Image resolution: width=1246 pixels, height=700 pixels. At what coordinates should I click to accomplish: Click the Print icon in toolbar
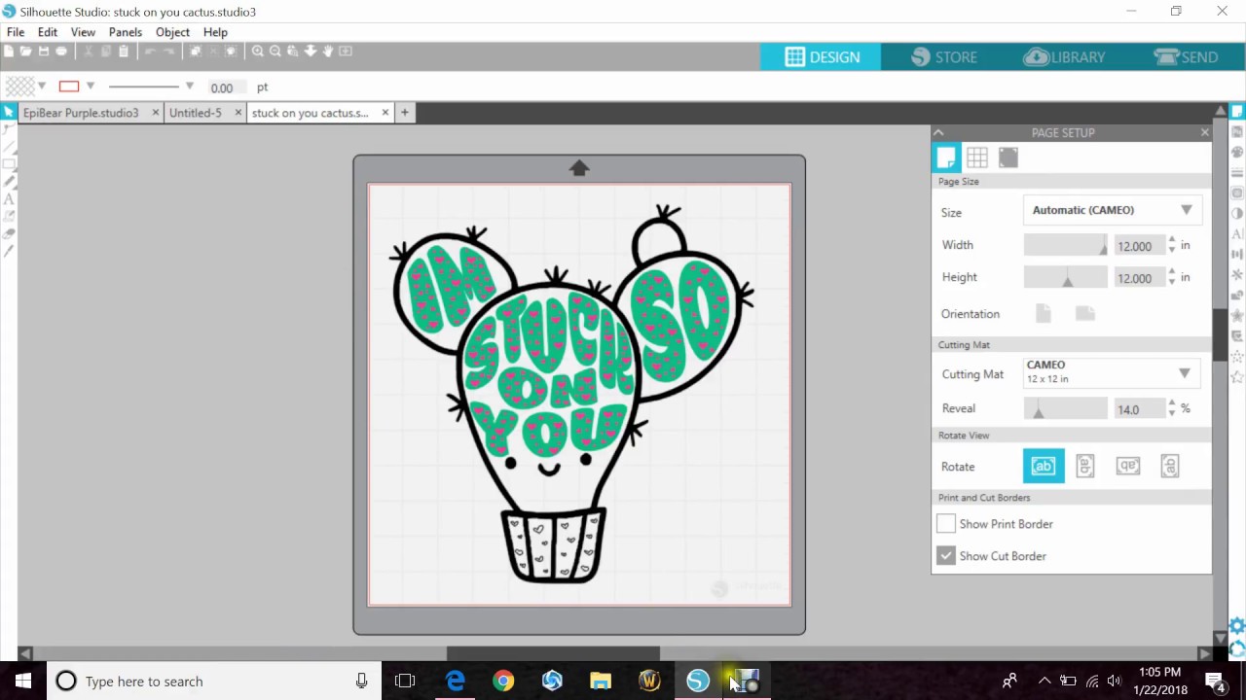61,51
